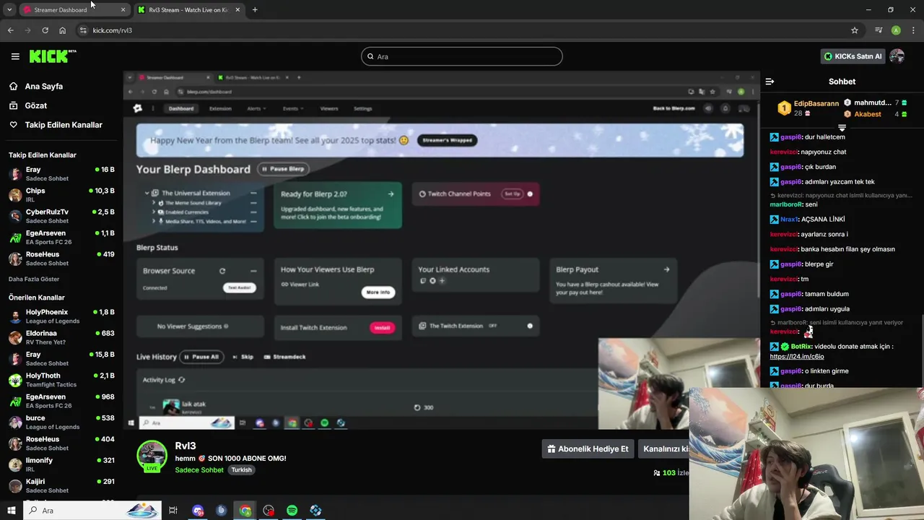This screenshot has width=924, height=520.
Task: Click Blerp logo in streamed dashboard
Action: coord(137,108)
